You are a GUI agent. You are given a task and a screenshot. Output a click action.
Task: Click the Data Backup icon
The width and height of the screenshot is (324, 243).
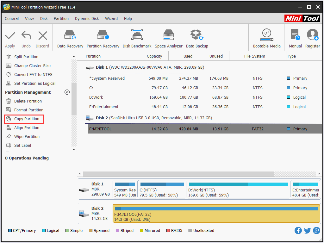point(197,39)
